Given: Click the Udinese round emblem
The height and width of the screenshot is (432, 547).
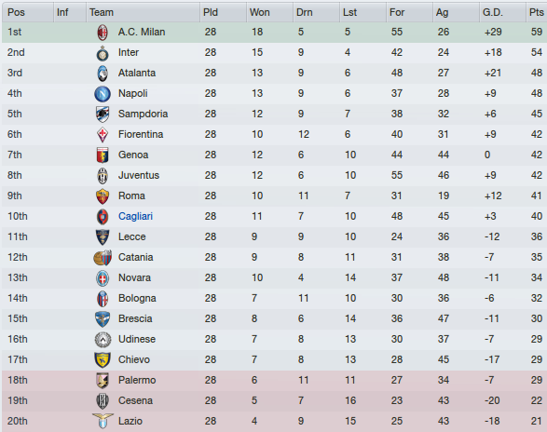Looking at the screenshot, I should [x=103, y=339].
